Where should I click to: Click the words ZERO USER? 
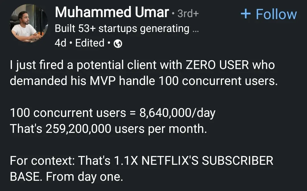coord(217,65)
